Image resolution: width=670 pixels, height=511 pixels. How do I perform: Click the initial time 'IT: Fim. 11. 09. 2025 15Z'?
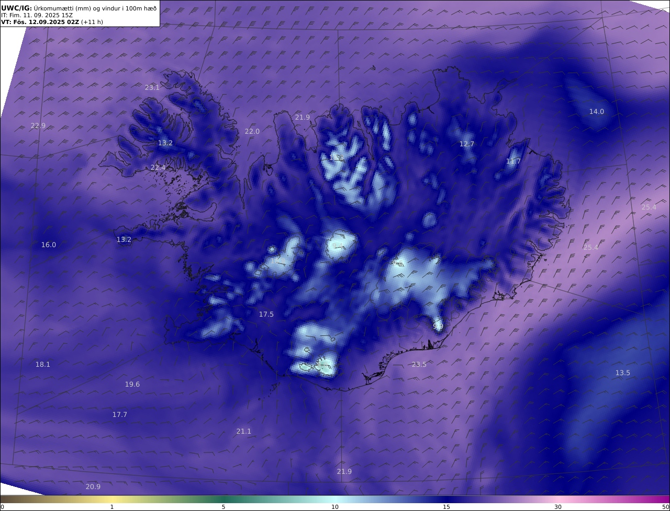tap(37, 15)
